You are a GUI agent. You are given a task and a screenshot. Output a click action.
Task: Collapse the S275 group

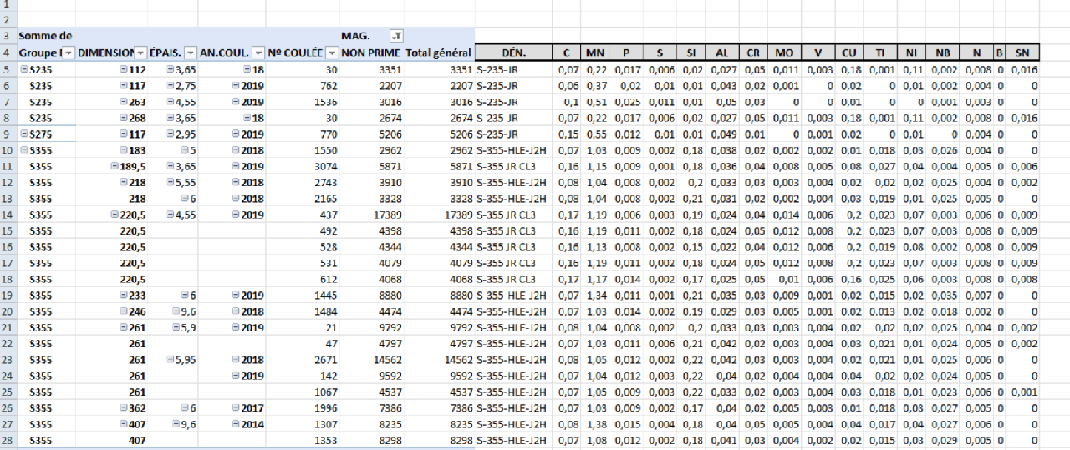(x=23, y=134)
